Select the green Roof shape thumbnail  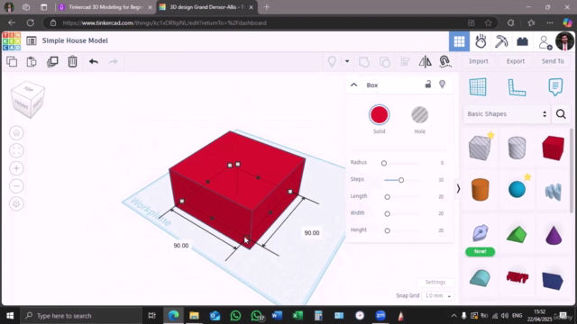(x=517, y=234)
